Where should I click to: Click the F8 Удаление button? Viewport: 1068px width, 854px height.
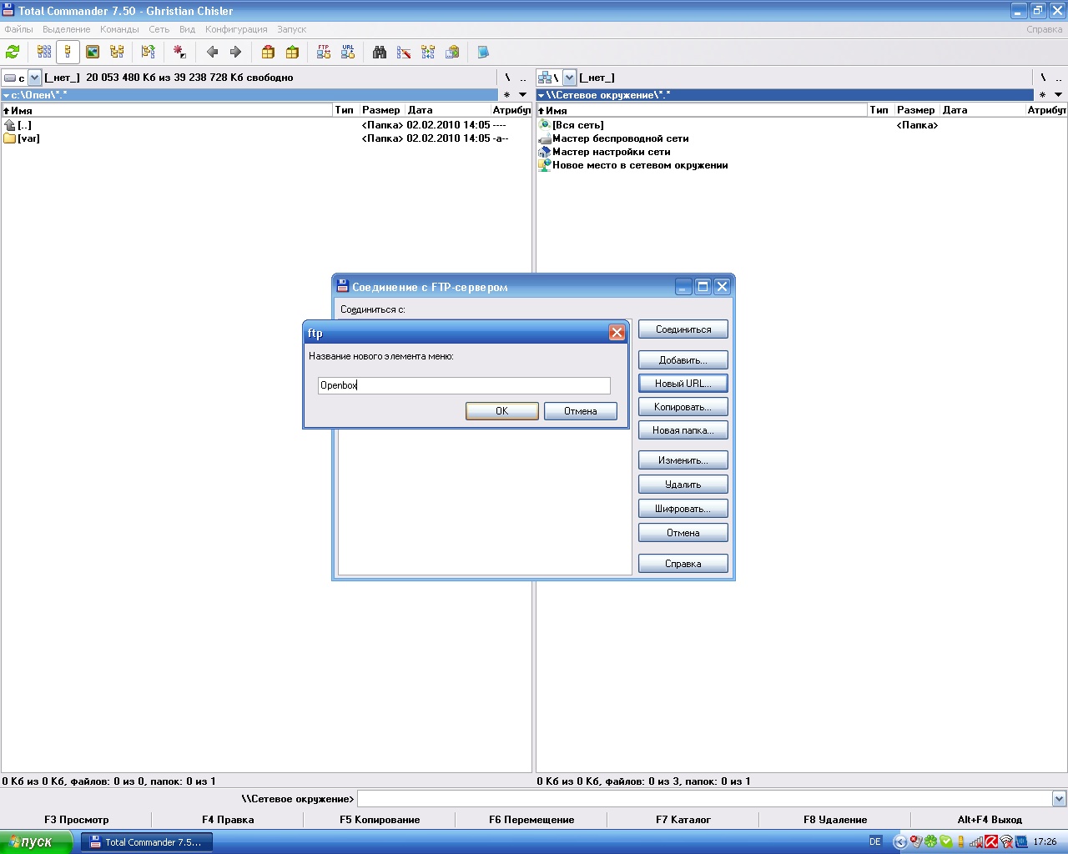click(835, 820)
